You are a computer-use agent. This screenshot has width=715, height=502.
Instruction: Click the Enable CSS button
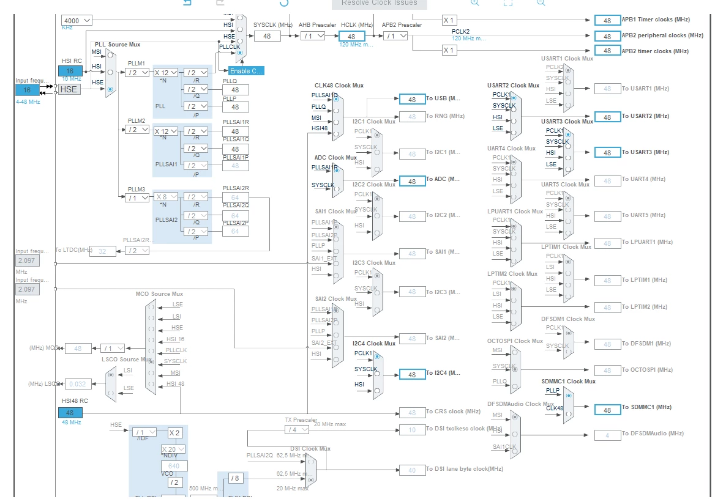click(246, 71)
